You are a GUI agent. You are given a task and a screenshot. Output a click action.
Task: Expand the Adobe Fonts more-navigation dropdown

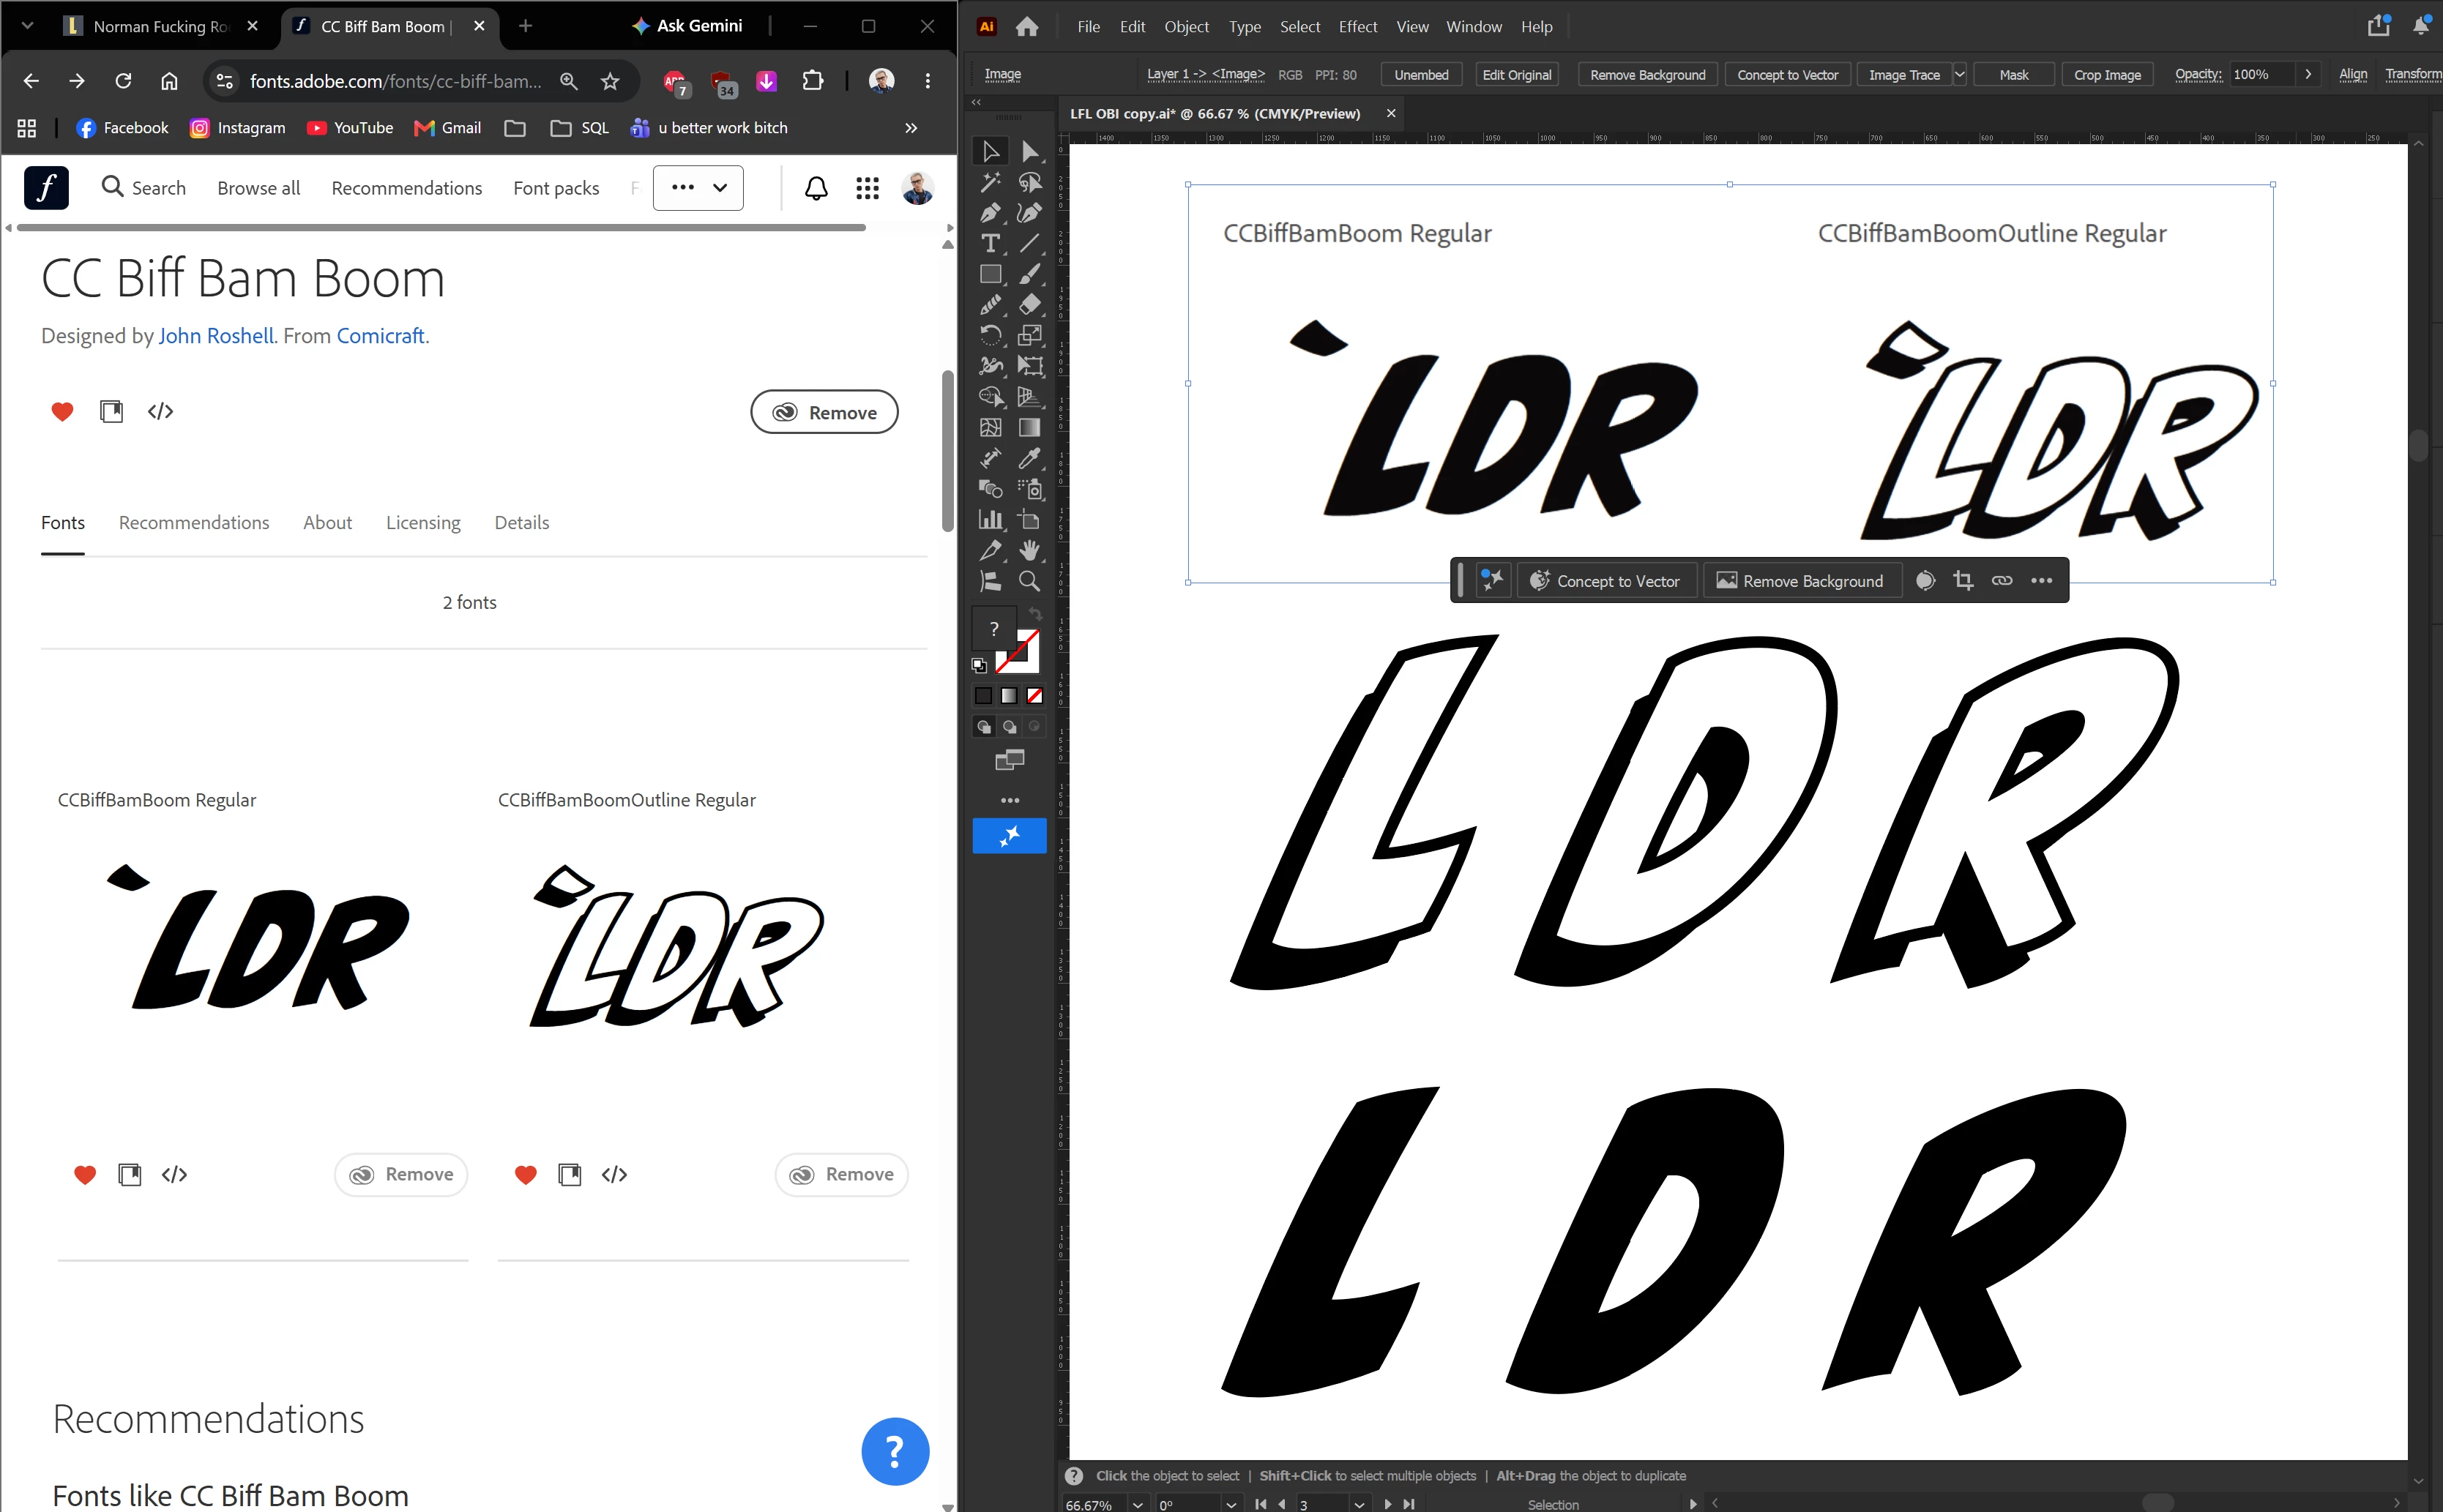tap(698, 187)
